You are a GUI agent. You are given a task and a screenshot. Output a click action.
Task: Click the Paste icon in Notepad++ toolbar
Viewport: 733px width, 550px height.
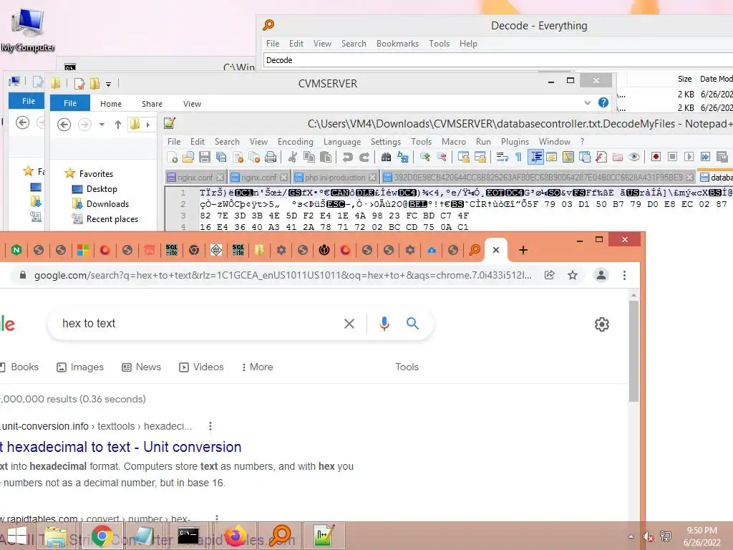click(x=326, y=157)
